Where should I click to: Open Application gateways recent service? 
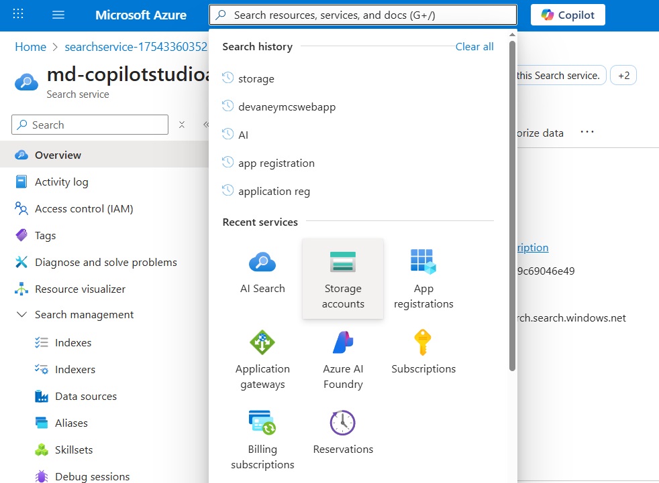(x=262, y=359)
